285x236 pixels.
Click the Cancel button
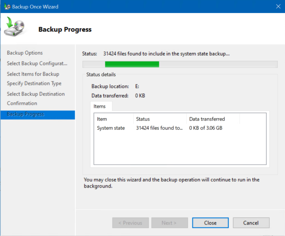251,223
